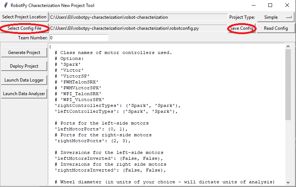Click the "# 'Victor'" option line
296x187 pixels.
coord(69,70)
